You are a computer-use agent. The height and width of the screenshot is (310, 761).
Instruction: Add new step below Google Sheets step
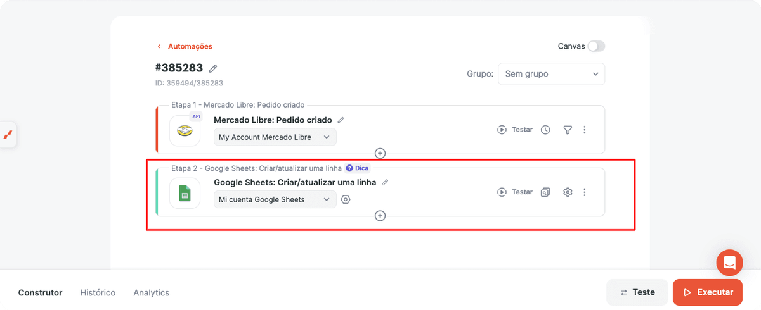point(380,216)
